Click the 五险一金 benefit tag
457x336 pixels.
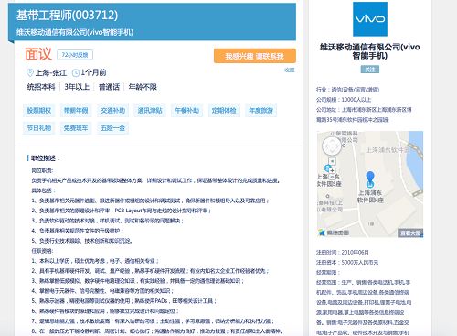112,128
